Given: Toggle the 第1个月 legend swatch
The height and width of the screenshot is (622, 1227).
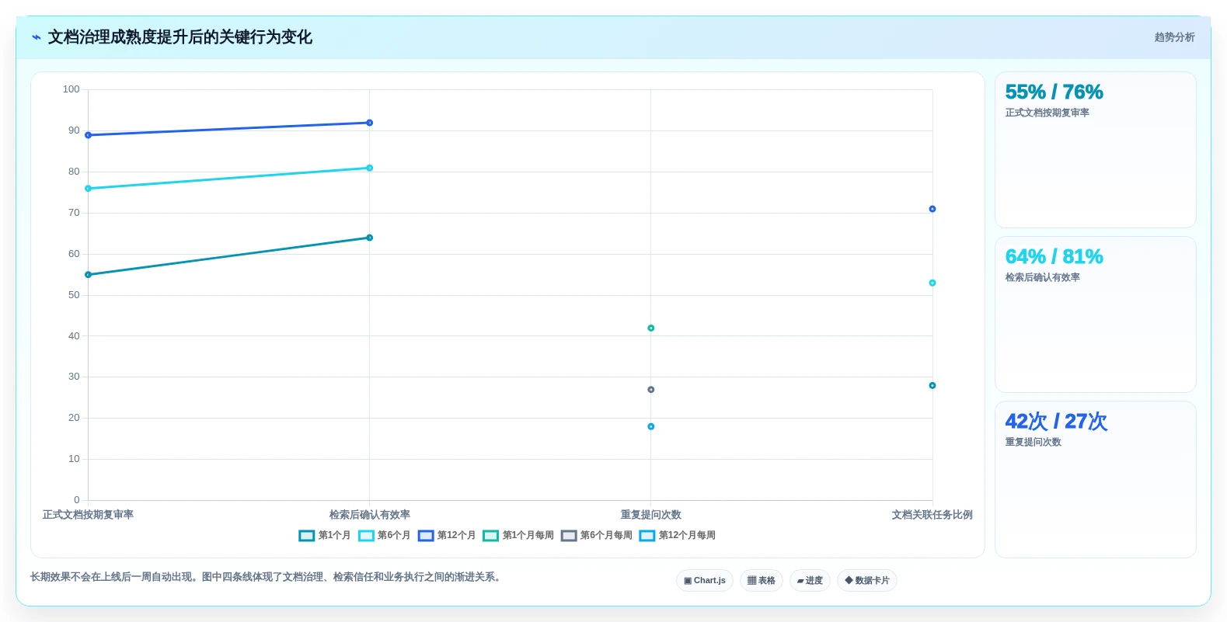Looking at the screenshot, I should tap(307, 536).
